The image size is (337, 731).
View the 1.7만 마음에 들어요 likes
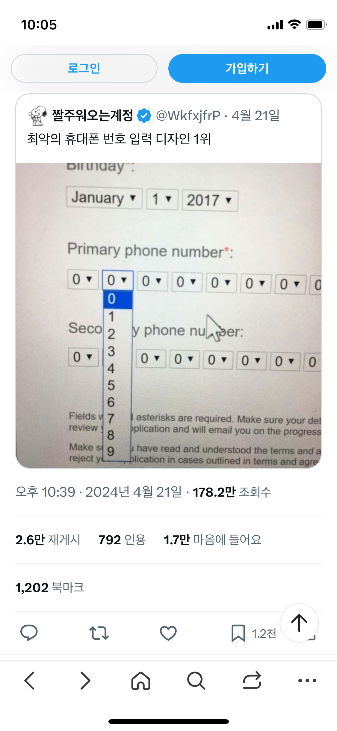[x=212, y=540]
